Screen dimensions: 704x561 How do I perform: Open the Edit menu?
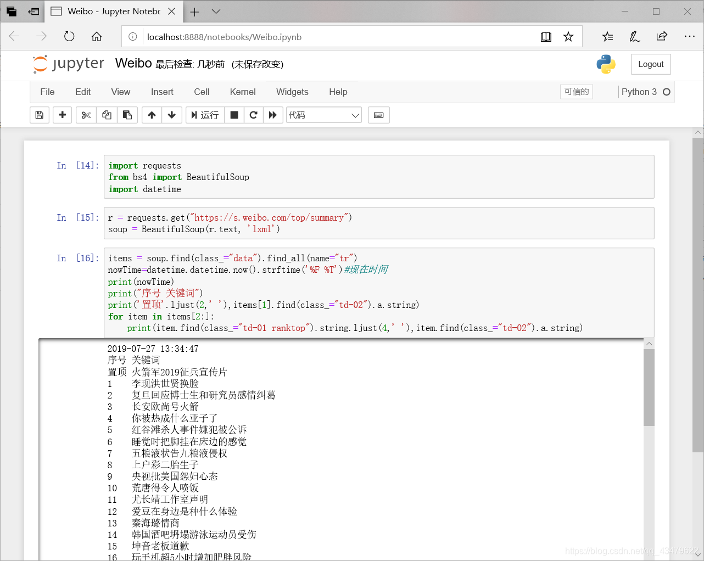(83, 92)
